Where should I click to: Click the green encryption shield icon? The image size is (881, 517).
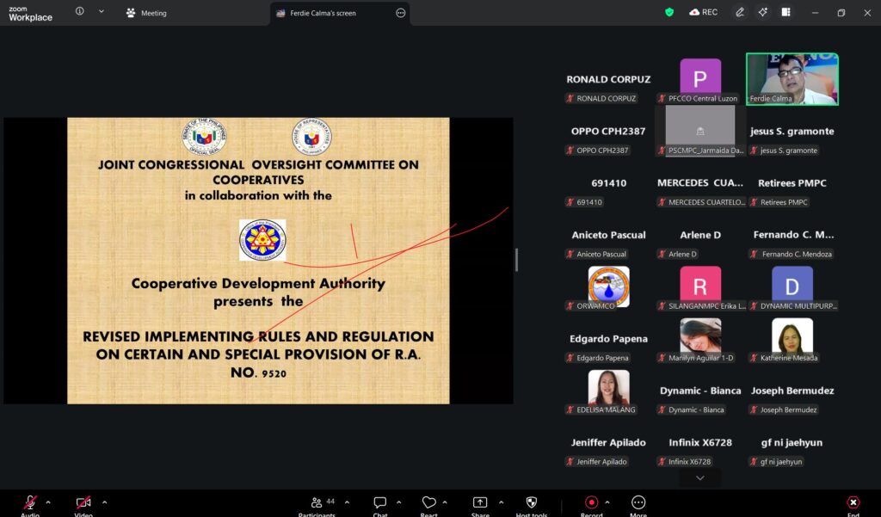click(669, 12)
